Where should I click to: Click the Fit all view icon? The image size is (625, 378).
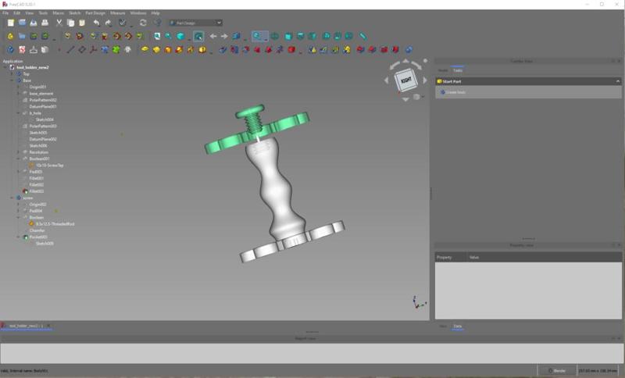point(157,36)
